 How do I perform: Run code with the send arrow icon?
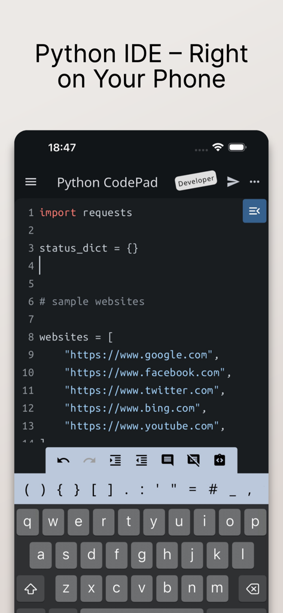click(233, 182)
